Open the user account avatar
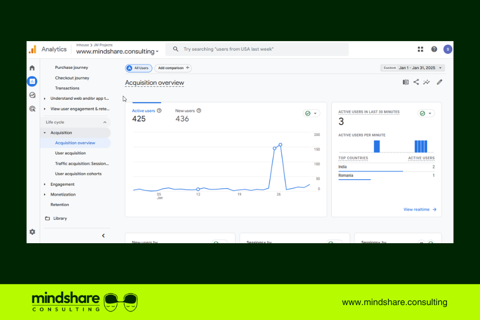This screenshot has height=320, width=480. pyautogui.click(x=447, y=49)
